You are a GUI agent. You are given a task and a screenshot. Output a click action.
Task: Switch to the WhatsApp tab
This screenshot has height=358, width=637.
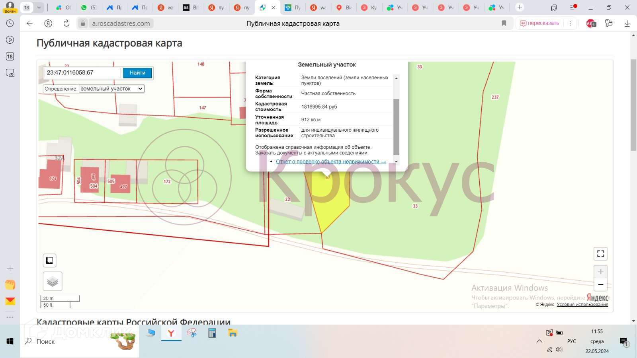88,7
